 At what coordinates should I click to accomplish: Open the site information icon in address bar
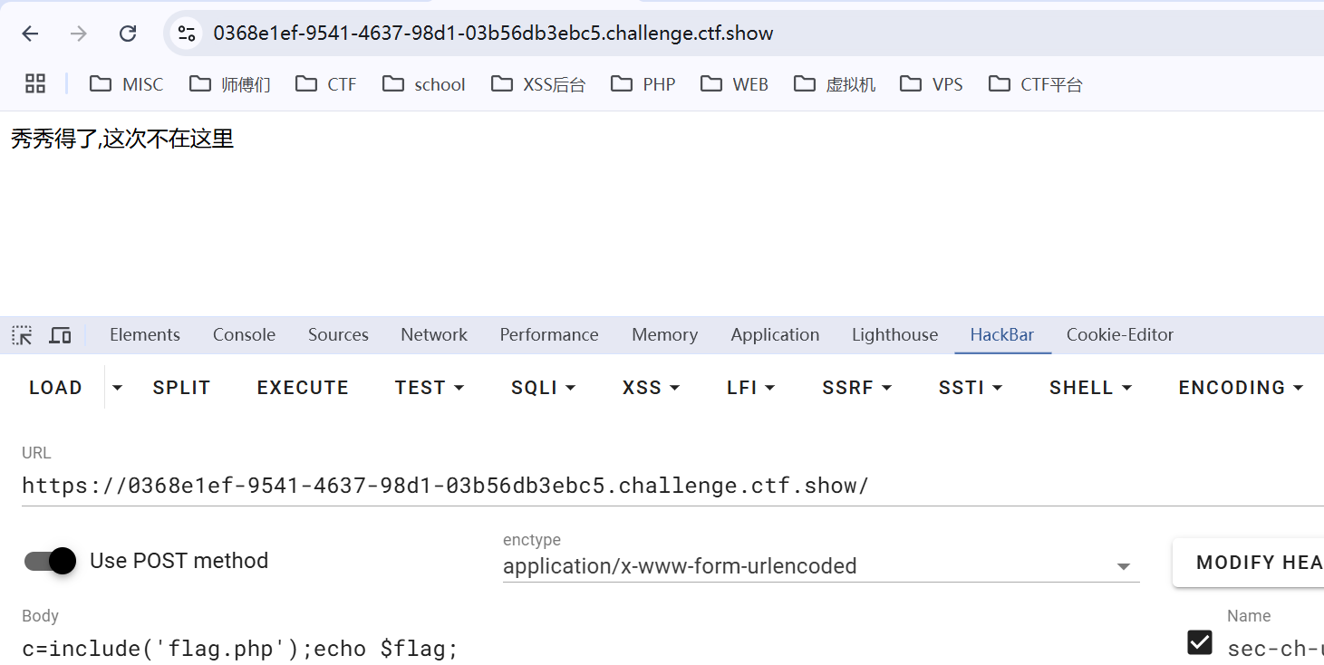pyautogui.click(x=187, y=34)
